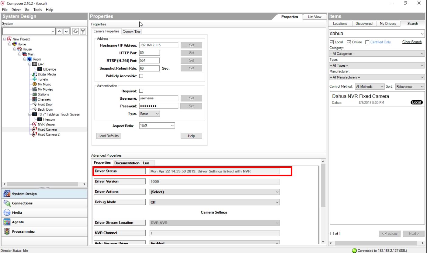Click the Fixed Camera 2 driver icon
The image size is (427, 253).
pyautogui.click(x=35, y=135)
